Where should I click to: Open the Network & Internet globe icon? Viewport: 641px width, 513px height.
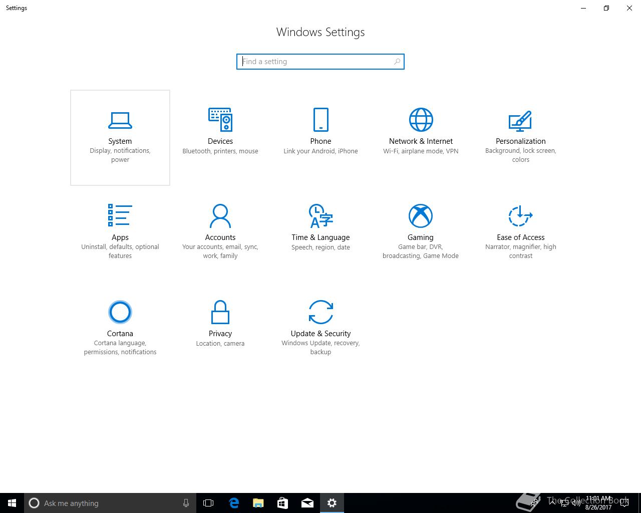point(421,120)
